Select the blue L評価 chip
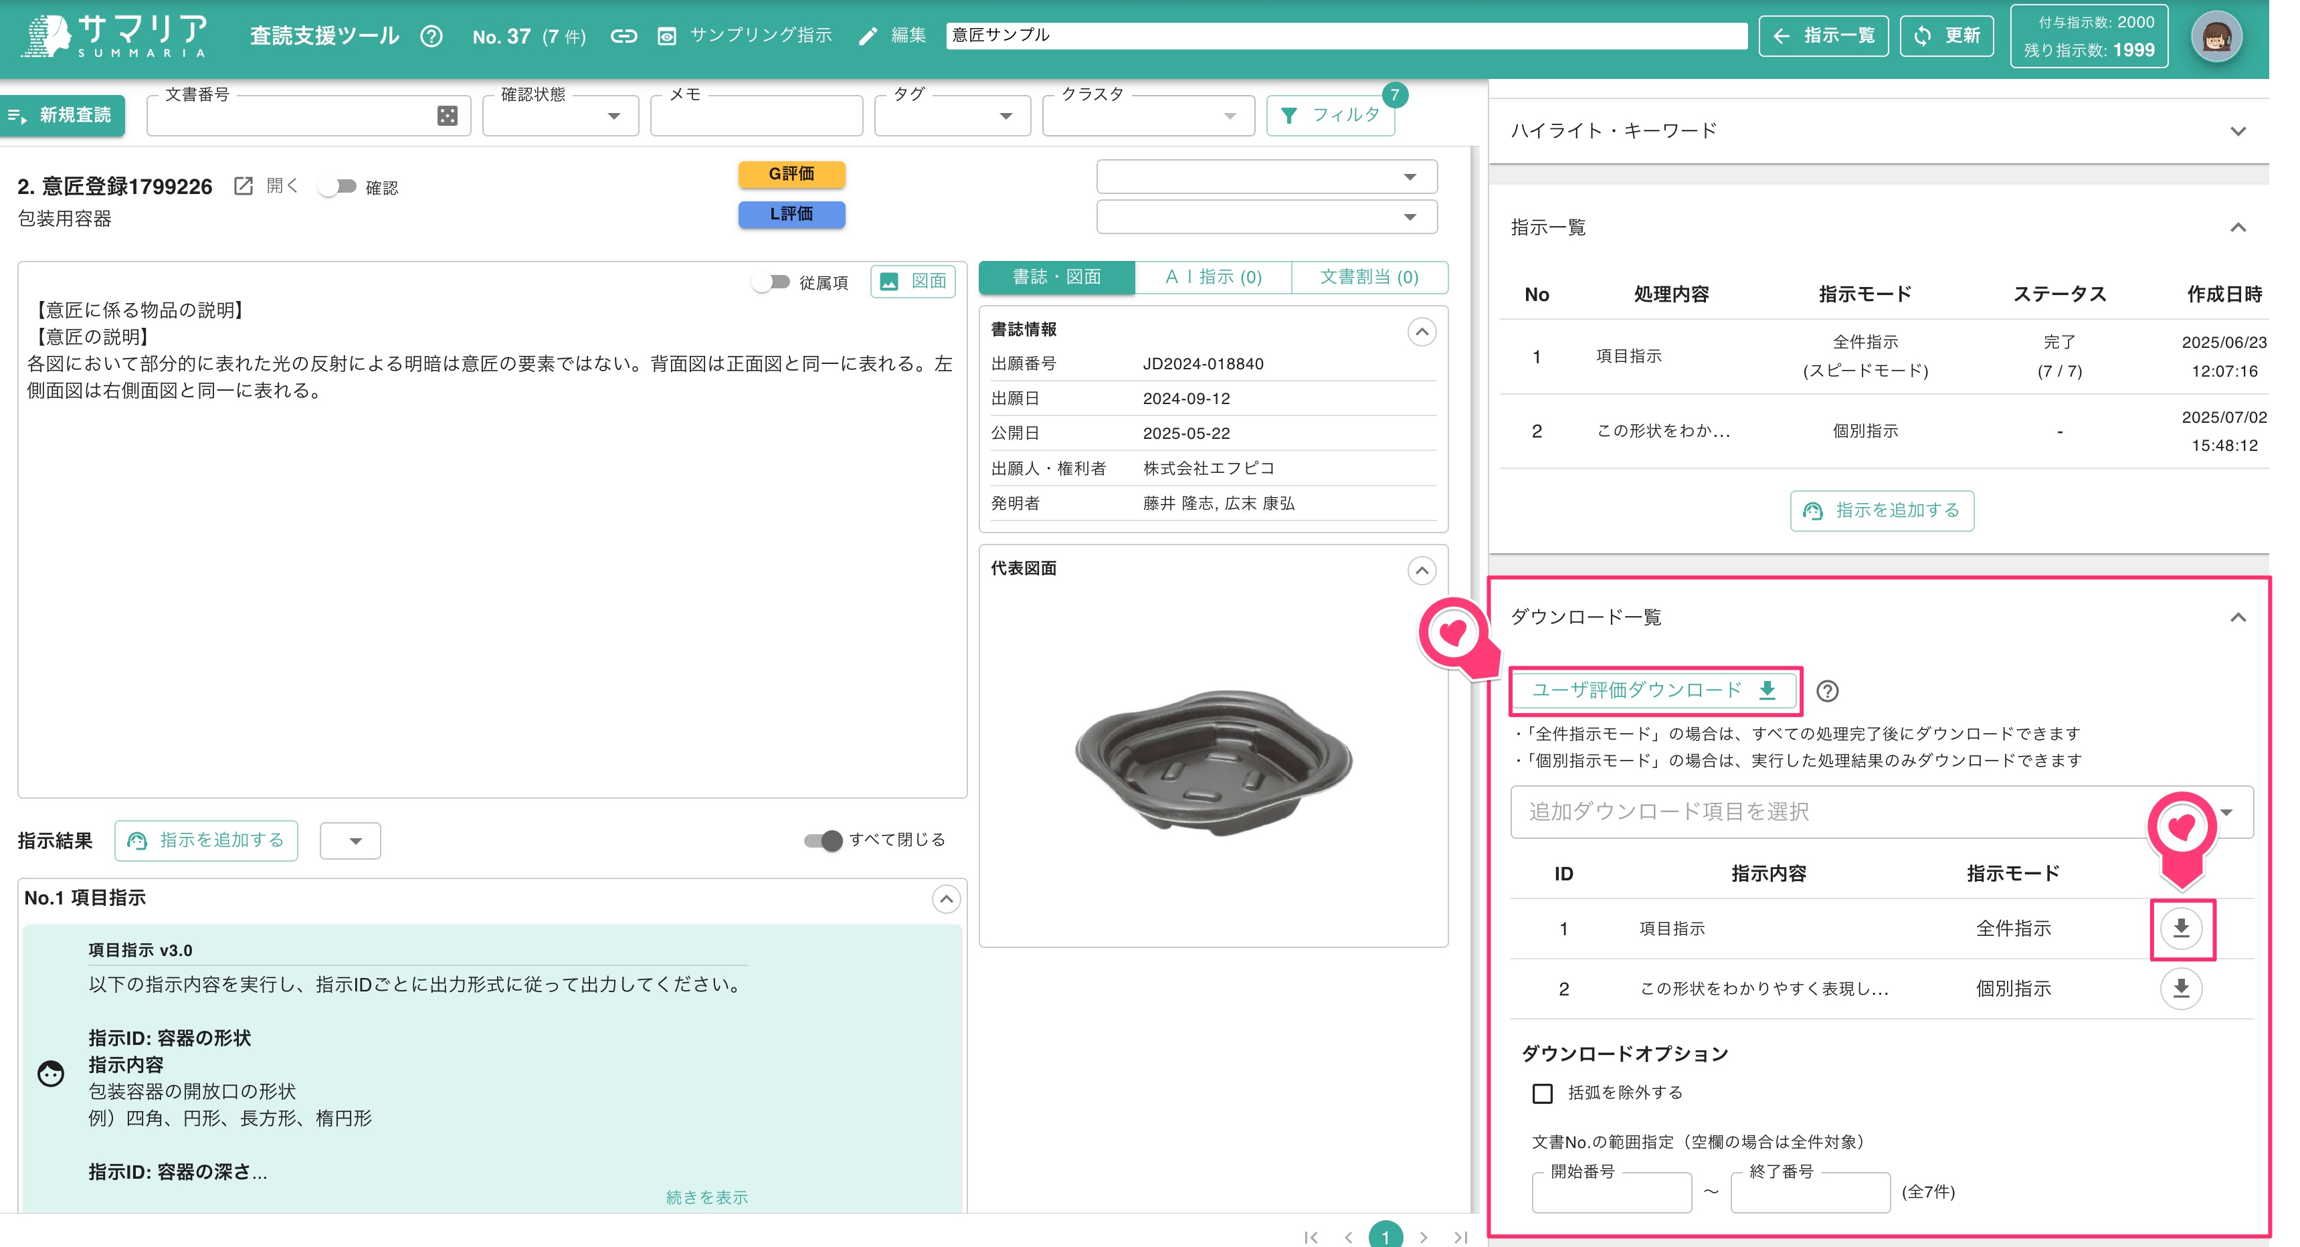 tap(791, 214)
